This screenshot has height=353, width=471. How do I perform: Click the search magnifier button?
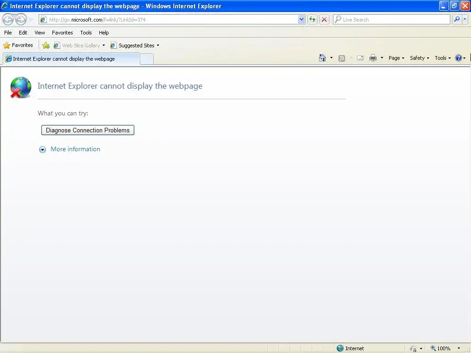(x=457, y=19)
